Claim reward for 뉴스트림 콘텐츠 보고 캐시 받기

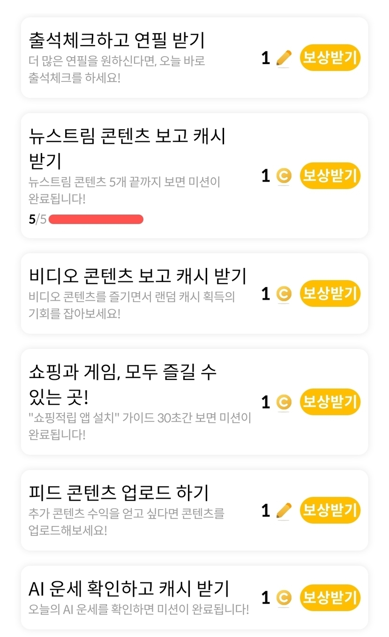click(330, 176)
